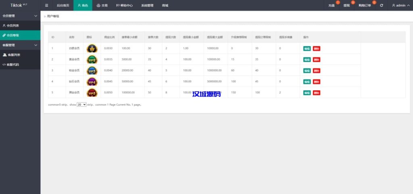The width and height of the screenshot is (413, 194).
Task: Open 提现 withdrawal notifications in top bar
Action: (346, 6)
